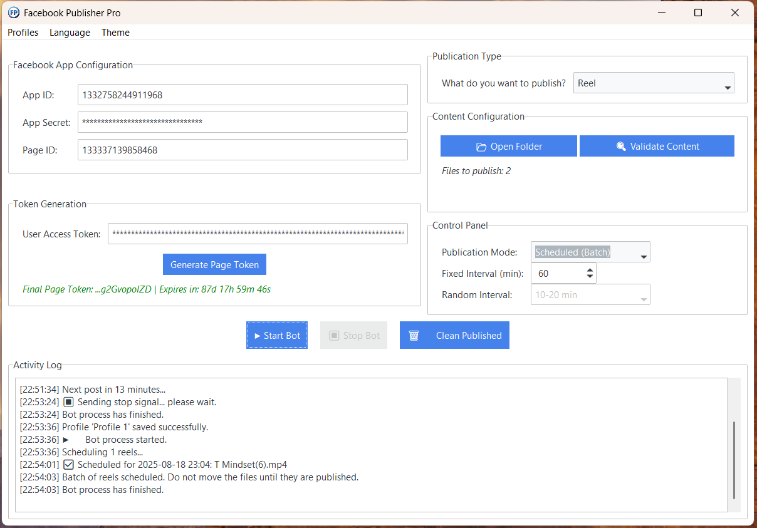
Task: Open the Theme menu
Action: pos(115,33)
